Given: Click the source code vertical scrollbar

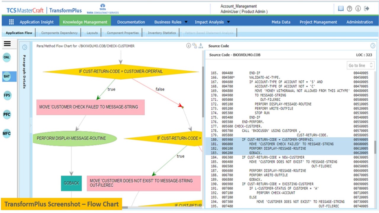Looking at the screenshot, I should (x=375, y=147).
